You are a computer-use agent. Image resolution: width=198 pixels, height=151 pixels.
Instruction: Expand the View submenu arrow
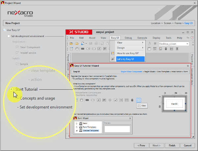pyautogui.click(x=142, y=43)
